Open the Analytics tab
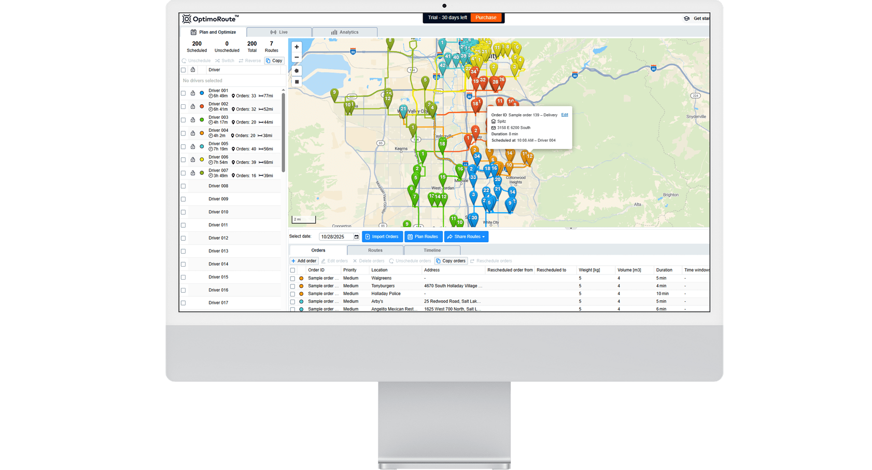The image size is (872, 470). 345,32
